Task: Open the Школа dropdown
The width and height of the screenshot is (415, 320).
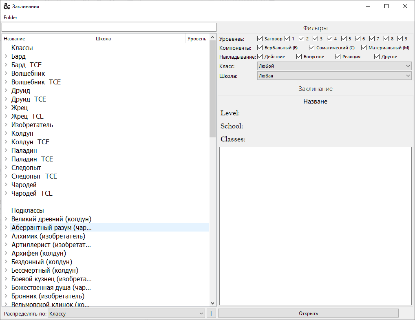Action: 334,76
